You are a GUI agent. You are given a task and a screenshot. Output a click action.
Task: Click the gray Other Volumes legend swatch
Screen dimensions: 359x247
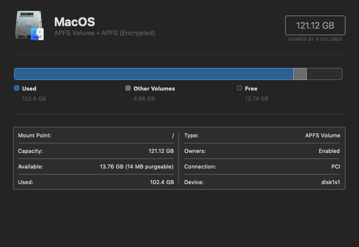click(128, 88)
